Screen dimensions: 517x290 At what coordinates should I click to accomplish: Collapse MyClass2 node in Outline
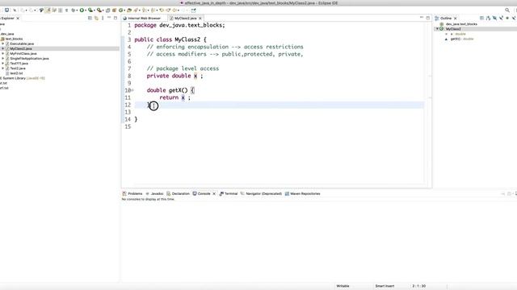(x=438, y=29)
